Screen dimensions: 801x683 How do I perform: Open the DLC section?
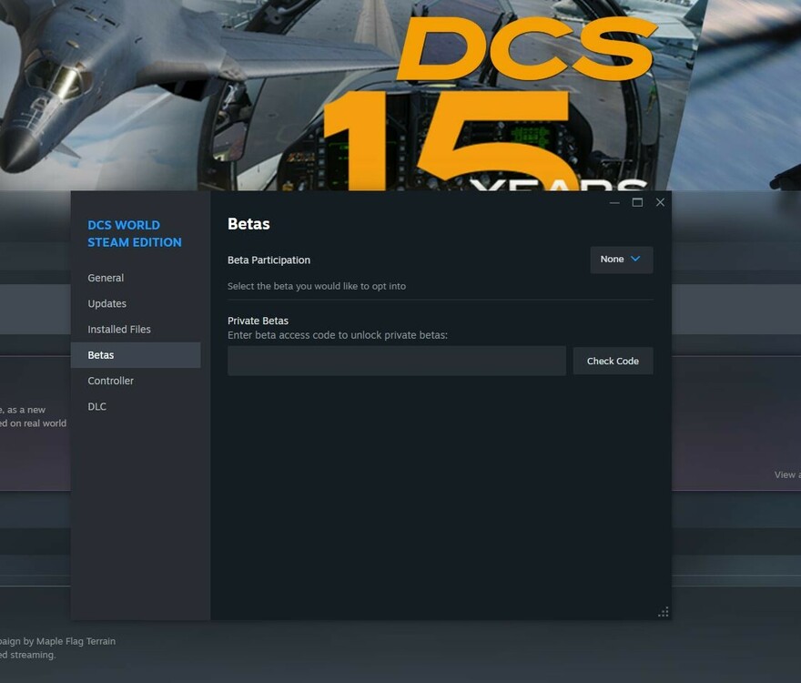(x=97, y=406)
